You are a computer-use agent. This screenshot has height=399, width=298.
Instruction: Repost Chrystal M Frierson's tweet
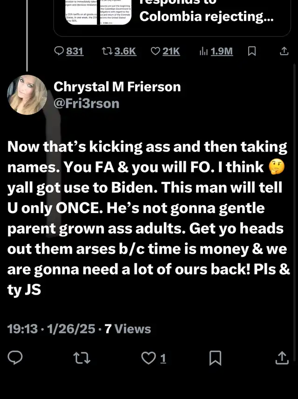pyautogui.click(x=81, y=358)
